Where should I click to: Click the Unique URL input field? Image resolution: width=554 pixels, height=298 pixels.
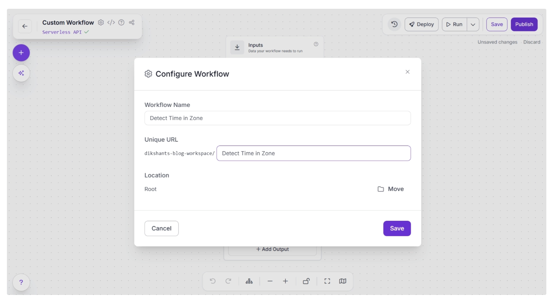click(x=313, y=153)
